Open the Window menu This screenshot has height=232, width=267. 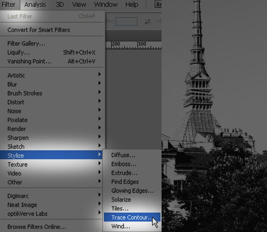[106, 4]
